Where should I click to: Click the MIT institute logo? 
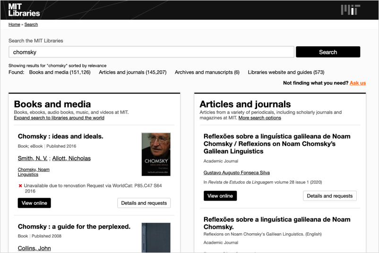pyautogui.click(x=351, y=10)
